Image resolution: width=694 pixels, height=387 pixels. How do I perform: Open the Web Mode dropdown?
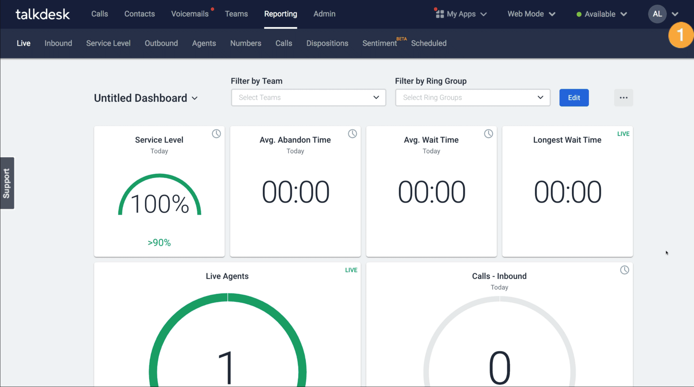[531, 14]
